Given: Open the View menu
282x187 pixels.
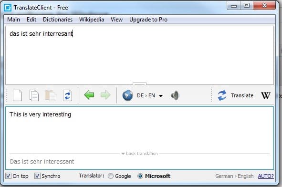Looking at the screenshot, I should [116, 20].
